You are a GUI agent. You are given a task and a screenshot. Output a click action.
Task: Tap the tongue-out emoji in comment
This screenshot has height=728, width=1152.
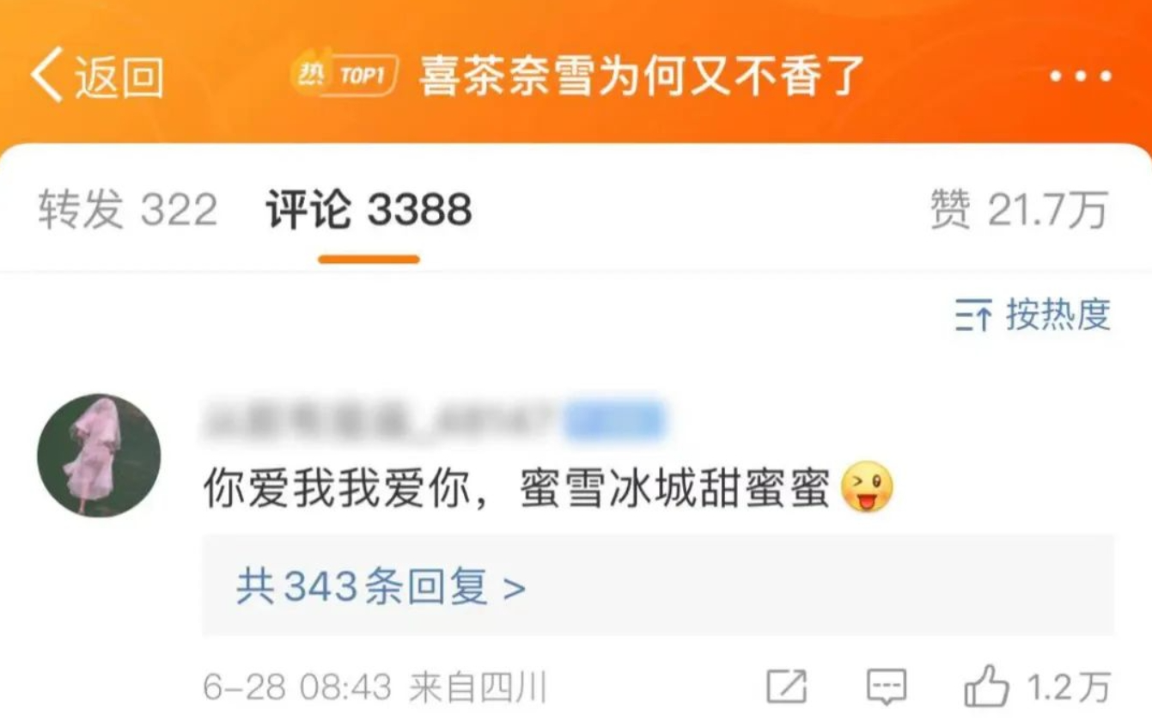pyautogui.click(x=869, y=488)
